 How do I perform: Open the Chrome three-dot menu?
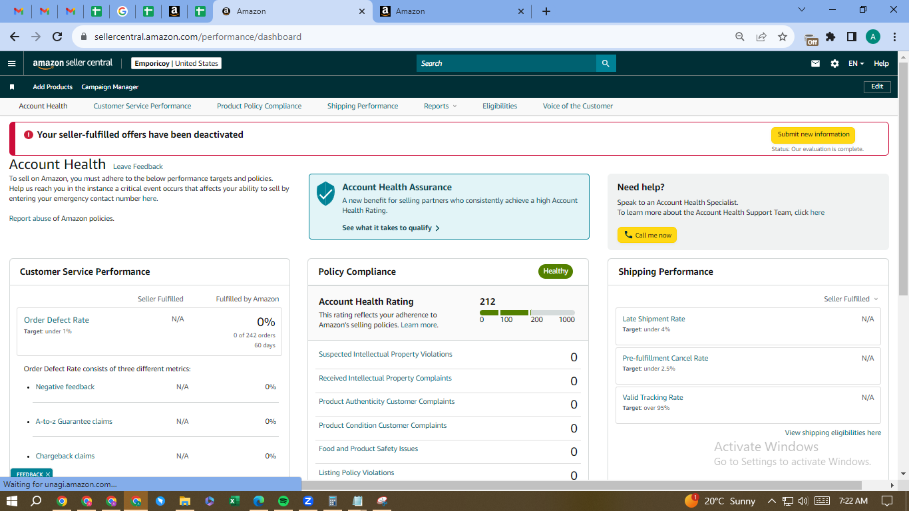[x=894, y=37]
